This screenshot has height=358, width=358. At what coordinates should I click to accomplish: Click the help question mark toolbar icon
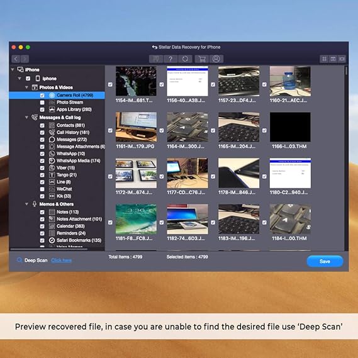[171, 59]
